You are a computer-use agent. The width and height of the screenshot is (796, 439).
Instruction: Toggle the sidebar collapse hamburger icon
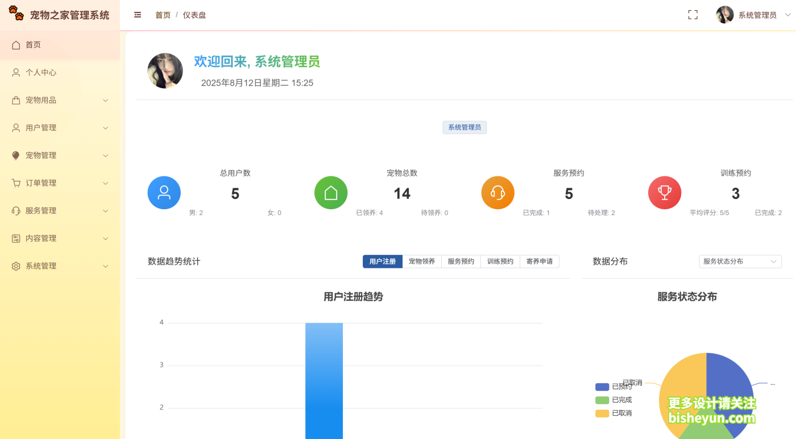138,15
